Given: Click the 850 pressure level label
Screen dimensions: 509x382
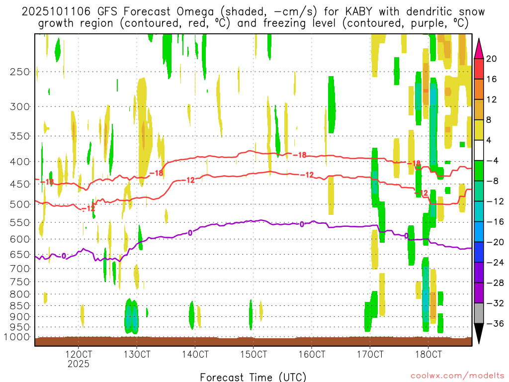Looking at the screenshot, I should (20, 306).
